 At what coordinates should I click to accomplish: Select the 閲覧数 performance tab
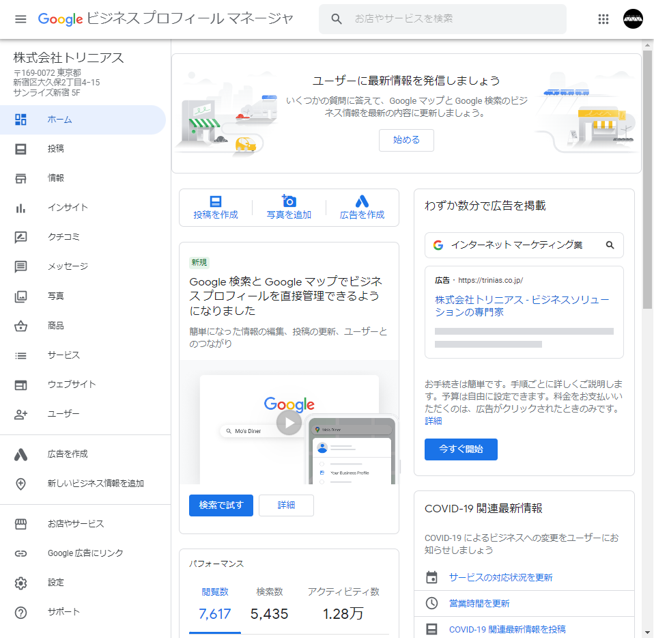(215, 605)
